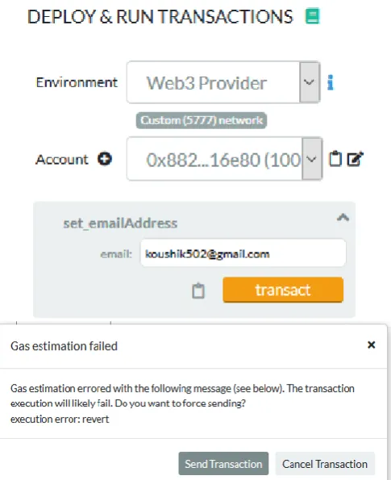Viewport: 391px width, 480px height.
Task: Create a new account with plus icon
Action: point(105,159)
